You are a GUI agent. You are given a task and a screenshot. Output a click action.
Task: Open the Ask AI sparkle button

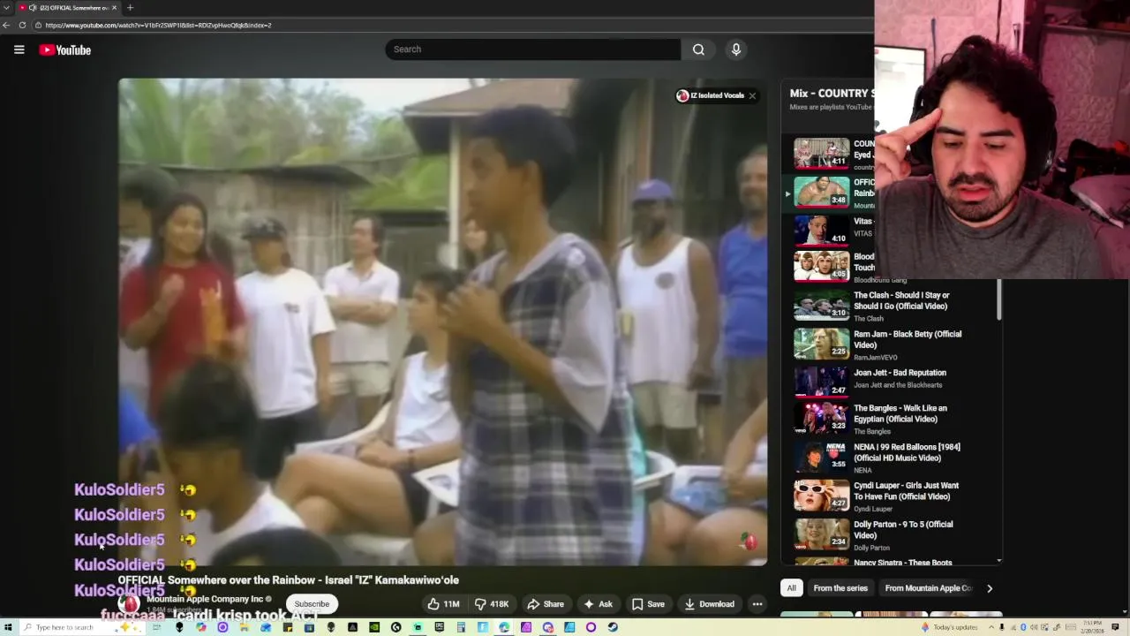tap(598, 604)
